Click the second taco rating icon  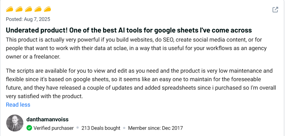[19, 10]
